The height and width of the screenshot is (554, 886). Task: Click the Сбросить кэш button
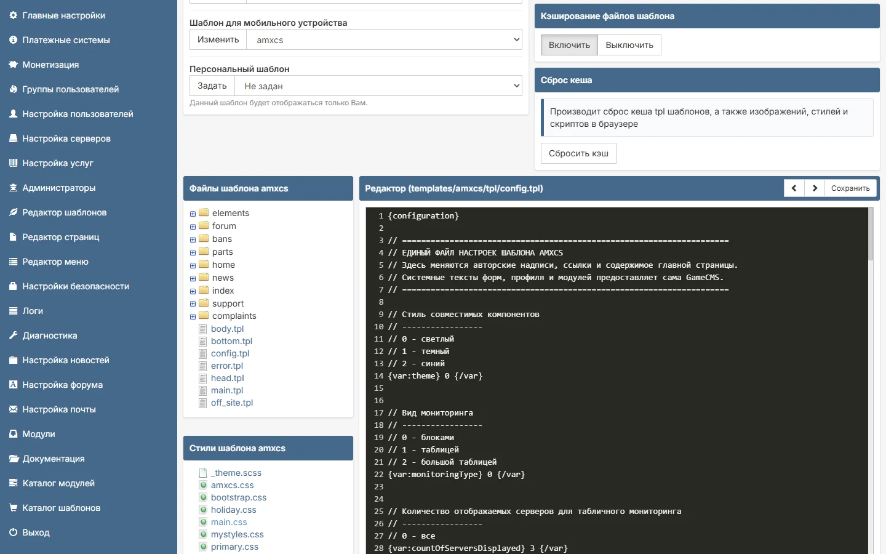pyautogui.click(x=578, y=153)
